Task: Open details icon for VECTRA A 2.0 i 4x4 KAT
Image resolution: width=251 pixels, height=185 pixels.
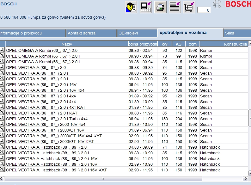Action: [2, 107]
